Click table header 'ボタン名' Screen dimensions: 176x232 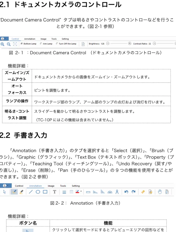click(28, 223)
